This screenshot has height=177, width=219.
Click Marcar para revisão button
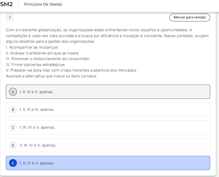point(190,17)
